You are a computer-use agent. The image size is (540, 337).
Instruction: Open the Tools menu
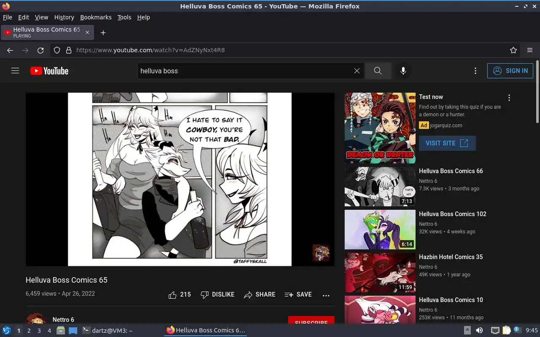click(124, 17)
